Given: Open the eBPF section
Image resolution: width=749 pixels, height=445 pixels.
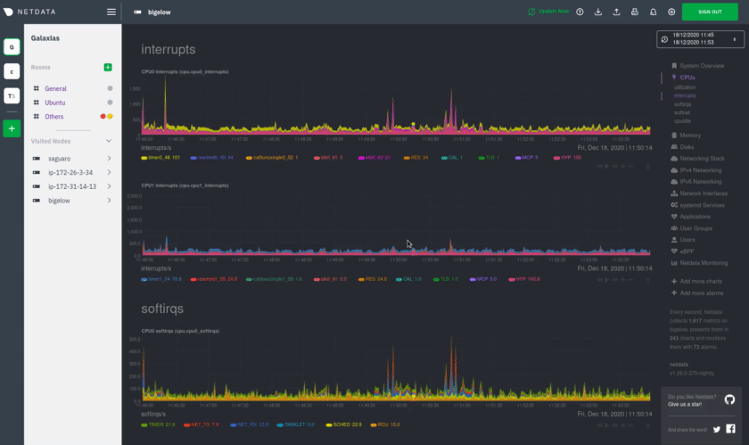Looking at the screenshot, I should pyautogui.click(x=687, y=251).
